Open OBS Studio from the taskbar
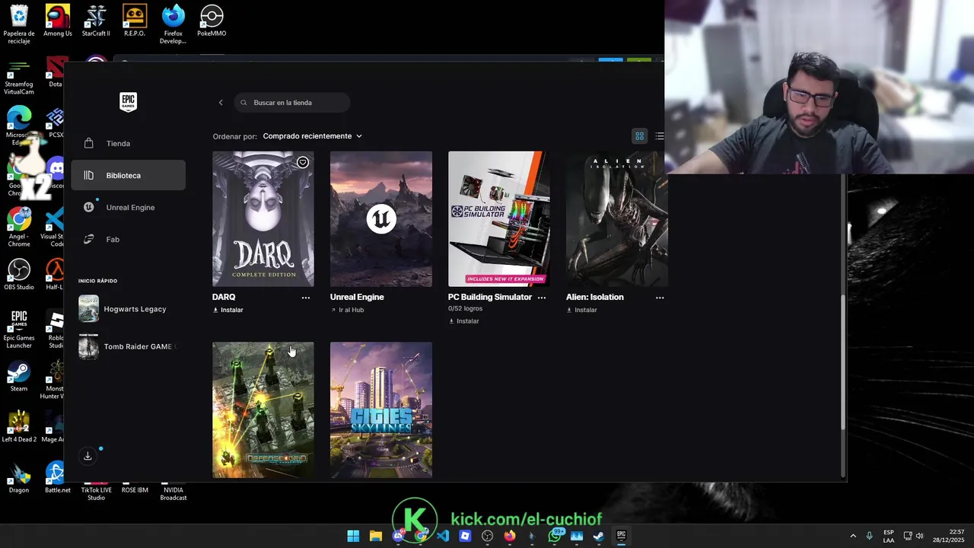The width and height of the screenshot is (974, 548). [x=488, y=536]
